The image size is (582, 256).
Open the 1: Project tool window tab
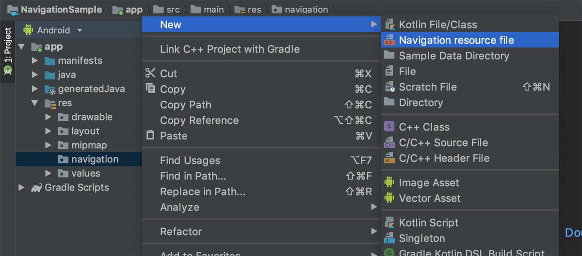click(x=8, y=51)
